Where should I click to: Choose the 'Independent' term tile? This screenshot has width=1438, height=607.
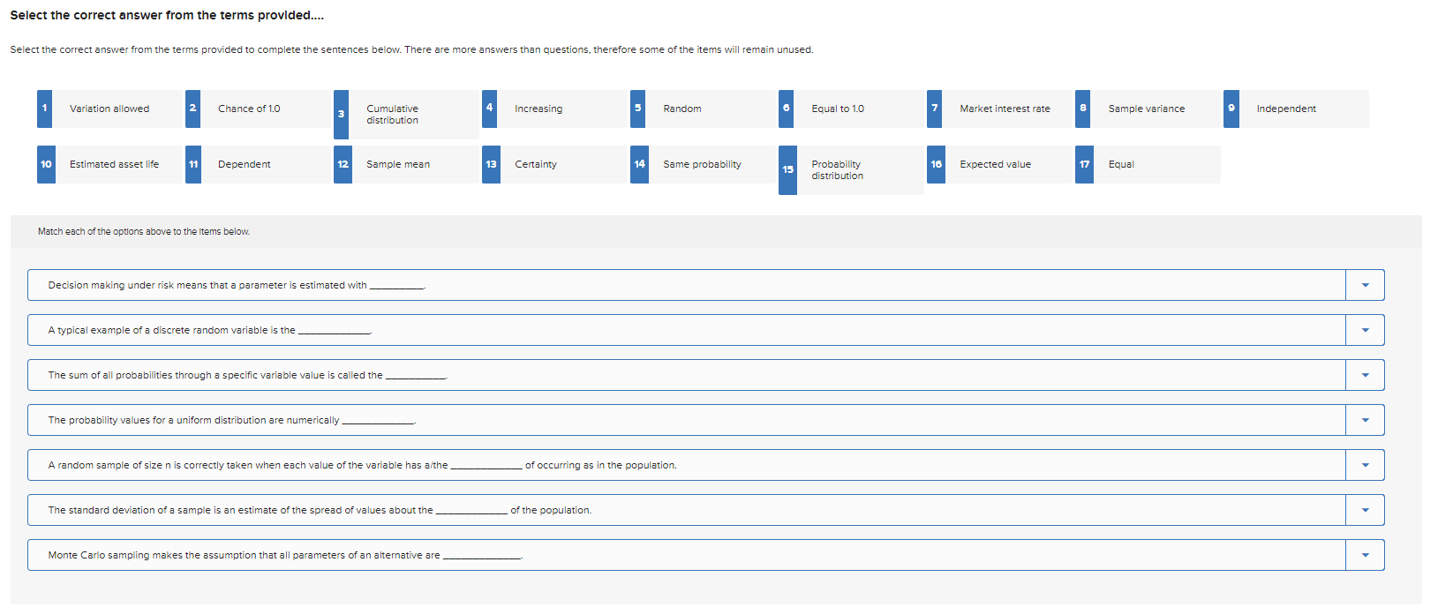click(1296, 109)
